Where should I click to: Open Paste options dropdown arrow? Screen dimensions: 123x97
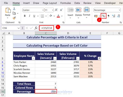[8, 18]
